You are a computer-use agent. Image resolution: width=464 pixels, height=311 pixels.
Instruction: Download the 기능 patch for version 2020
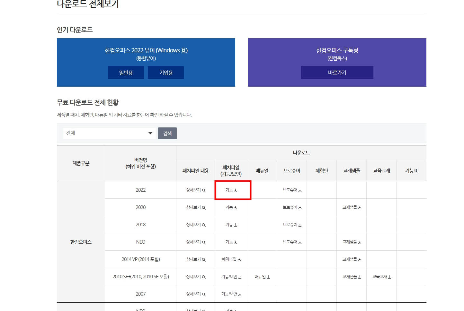[x=231, y=207]
